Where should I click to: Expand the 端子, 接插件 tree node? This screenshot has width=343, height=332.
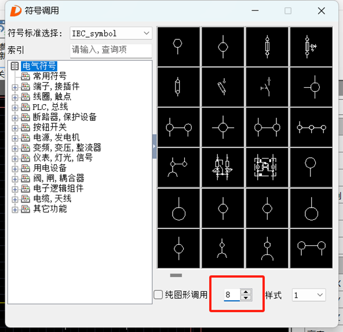[x=15, y=87]
